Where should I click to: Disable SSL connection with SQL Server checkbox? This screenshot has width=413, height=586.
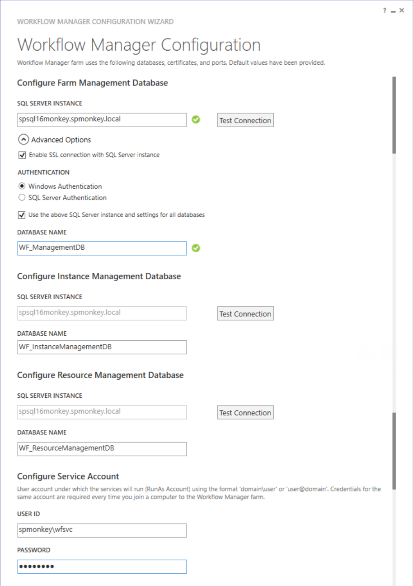[x=22, y=155]
